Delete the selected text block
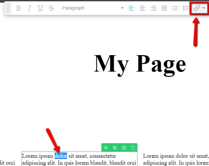This screenshot has width=209, height=166. click(133, 148)
